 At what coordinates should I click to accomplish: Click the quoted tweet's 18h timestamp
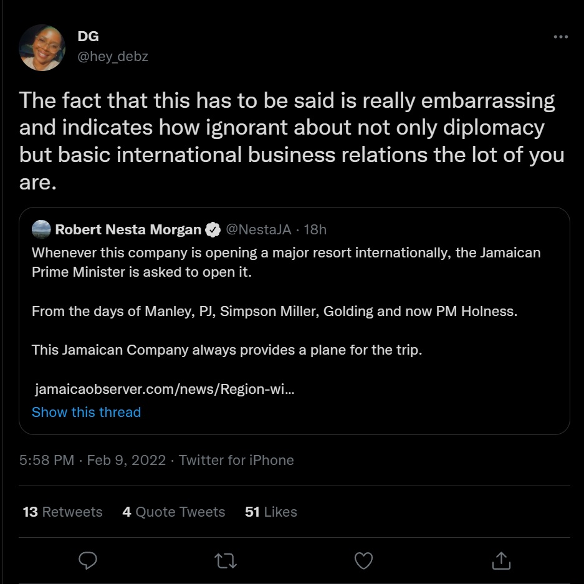pos(315,230)
